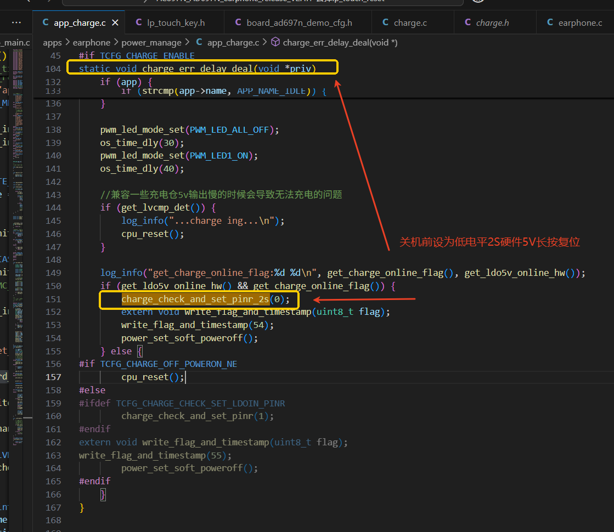This screenshot has width=614, height=532.
Task: Click line number 157 in the gutter
Action: click(x=53, y=377)
